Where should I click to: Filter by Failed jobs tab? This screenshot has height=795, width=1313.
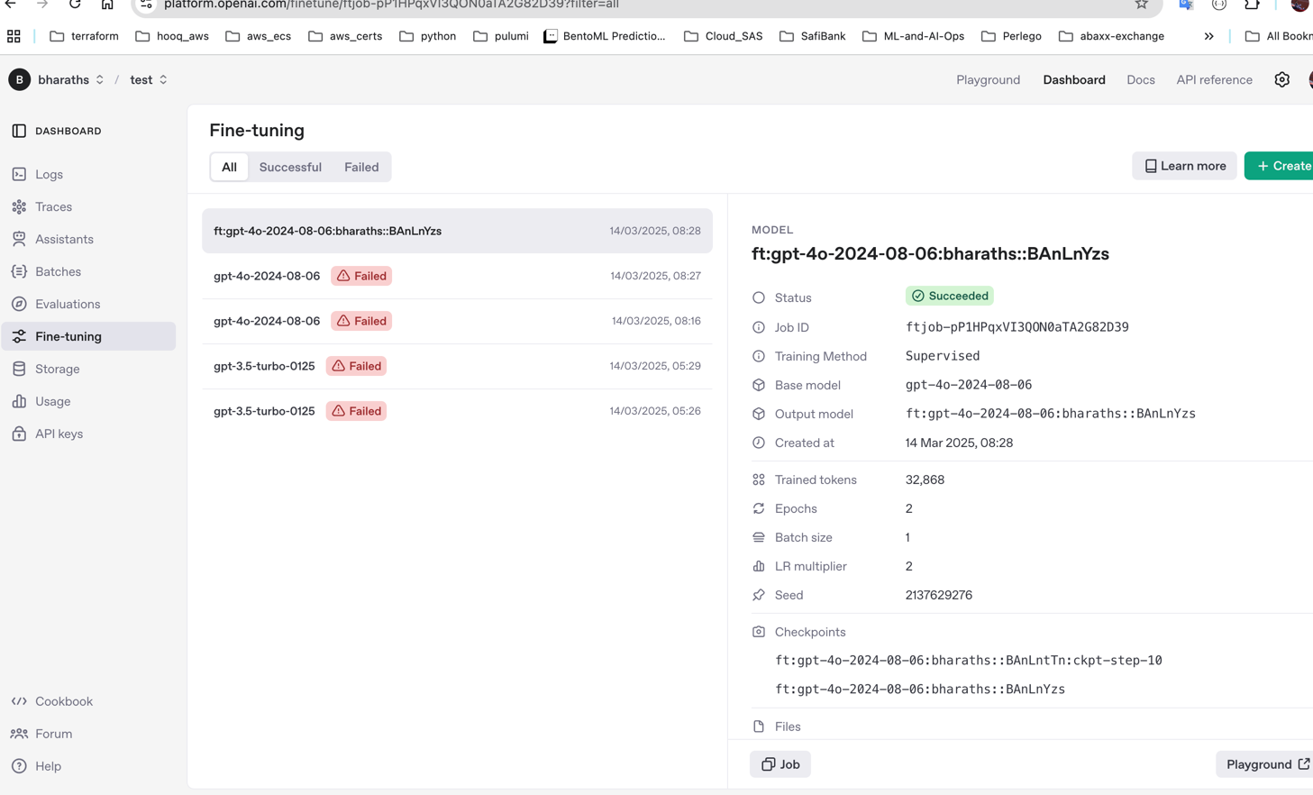tap(361, 167)
